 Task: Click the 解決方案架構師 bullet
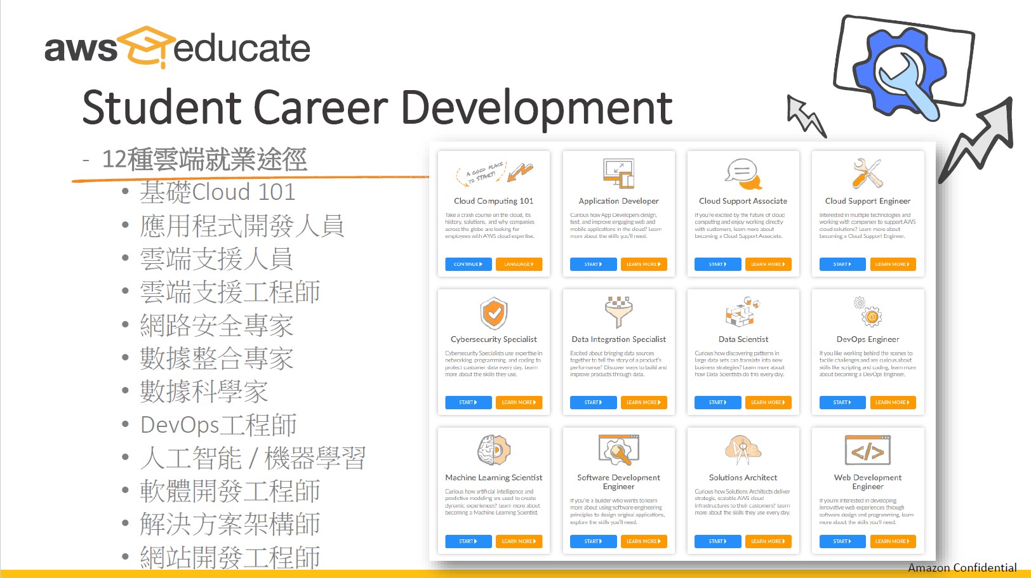230,524
